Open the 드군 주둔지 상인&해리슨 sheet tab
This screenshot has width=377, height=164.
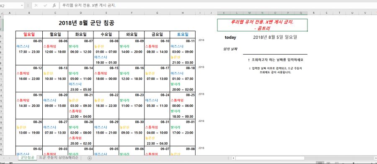click(x=59, y=158)
